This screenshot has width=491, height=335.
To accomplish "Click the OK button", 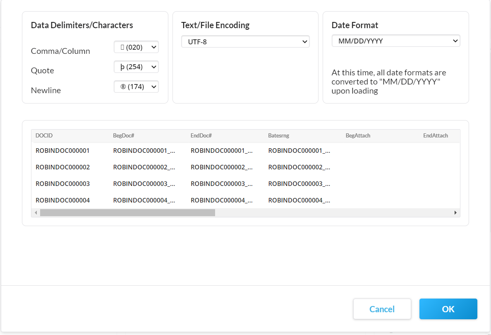I will (x=448, y=309).
